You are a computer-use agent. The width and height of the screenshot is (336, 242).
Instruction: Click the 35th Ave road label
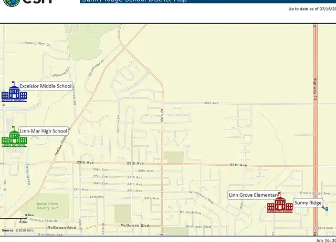[211, 103]
